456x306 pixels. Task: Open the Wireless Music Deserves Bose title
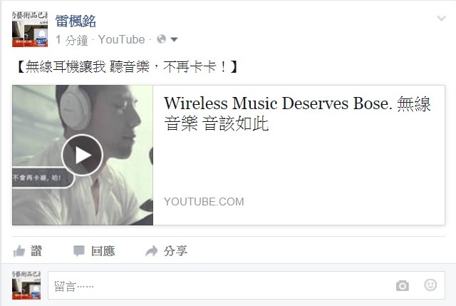coord(297,113)
